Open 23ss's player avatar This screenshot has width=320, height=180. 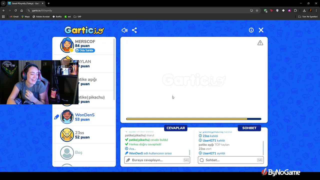coord(67,135)
